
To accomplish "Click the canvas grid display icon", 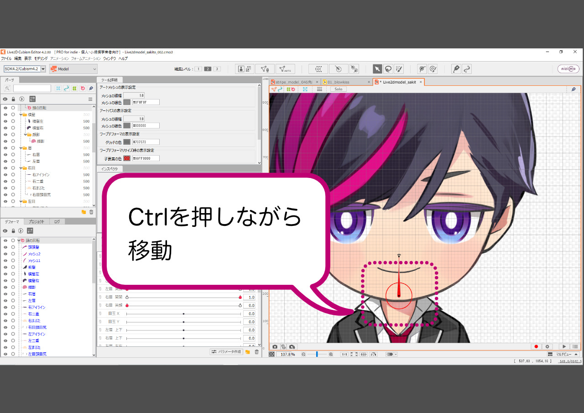I will [319, 89].
